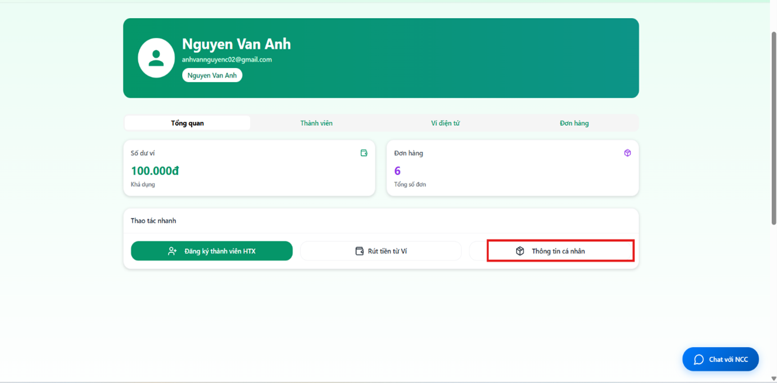
Task: Click the wallet icon beside Rút tiền từ Ví
Action: 360,251
